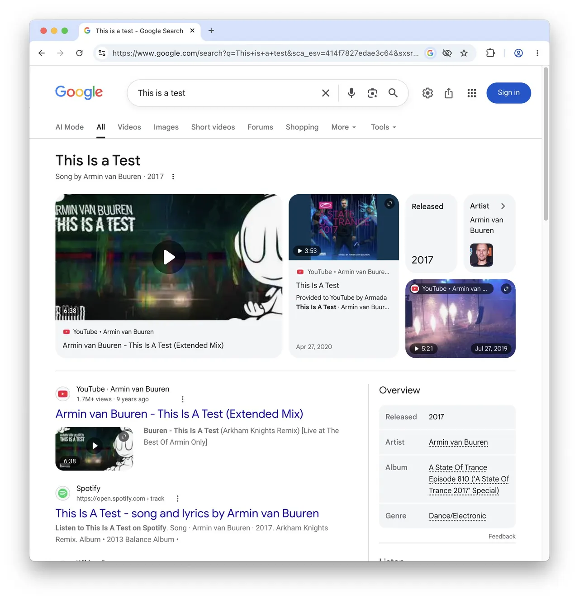
Task: Expand the Artist card chevron
Action: (x=503, y=206)
